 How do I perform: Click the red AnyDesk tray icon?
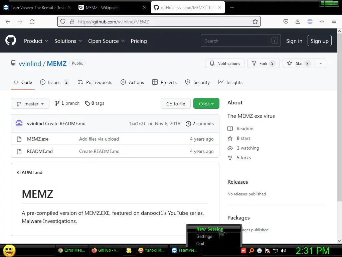pos(243,250)
